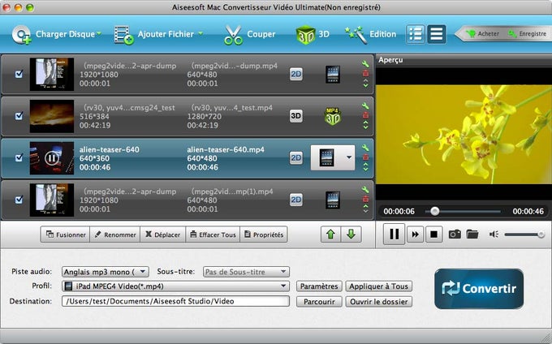Expand profile dropdown on alien-teaser-640 row
Screen dimensions: 552x344
click(349, 157)
